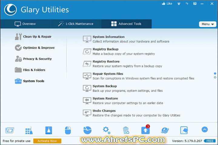Open the Context Menu Manager mouse icon

tap(68, 130)
